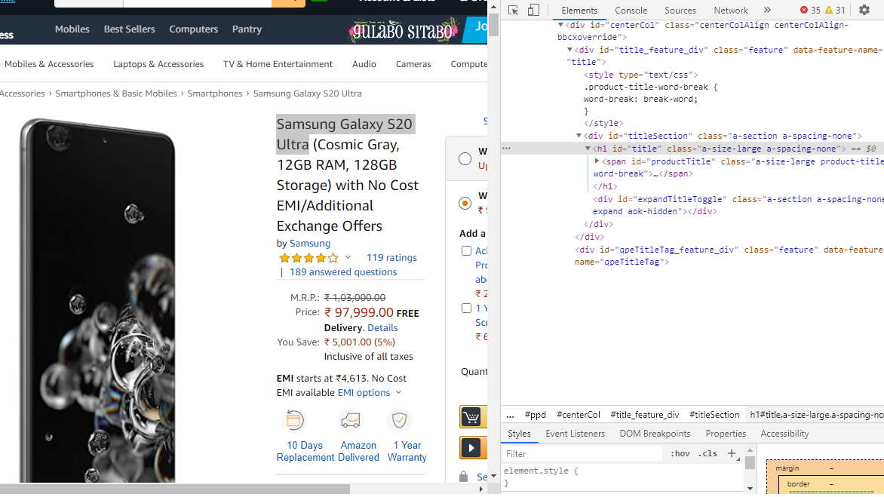Click the secure transaction lock icon
Viewport: 884px width, 497px height.
[x=463, y=477]
